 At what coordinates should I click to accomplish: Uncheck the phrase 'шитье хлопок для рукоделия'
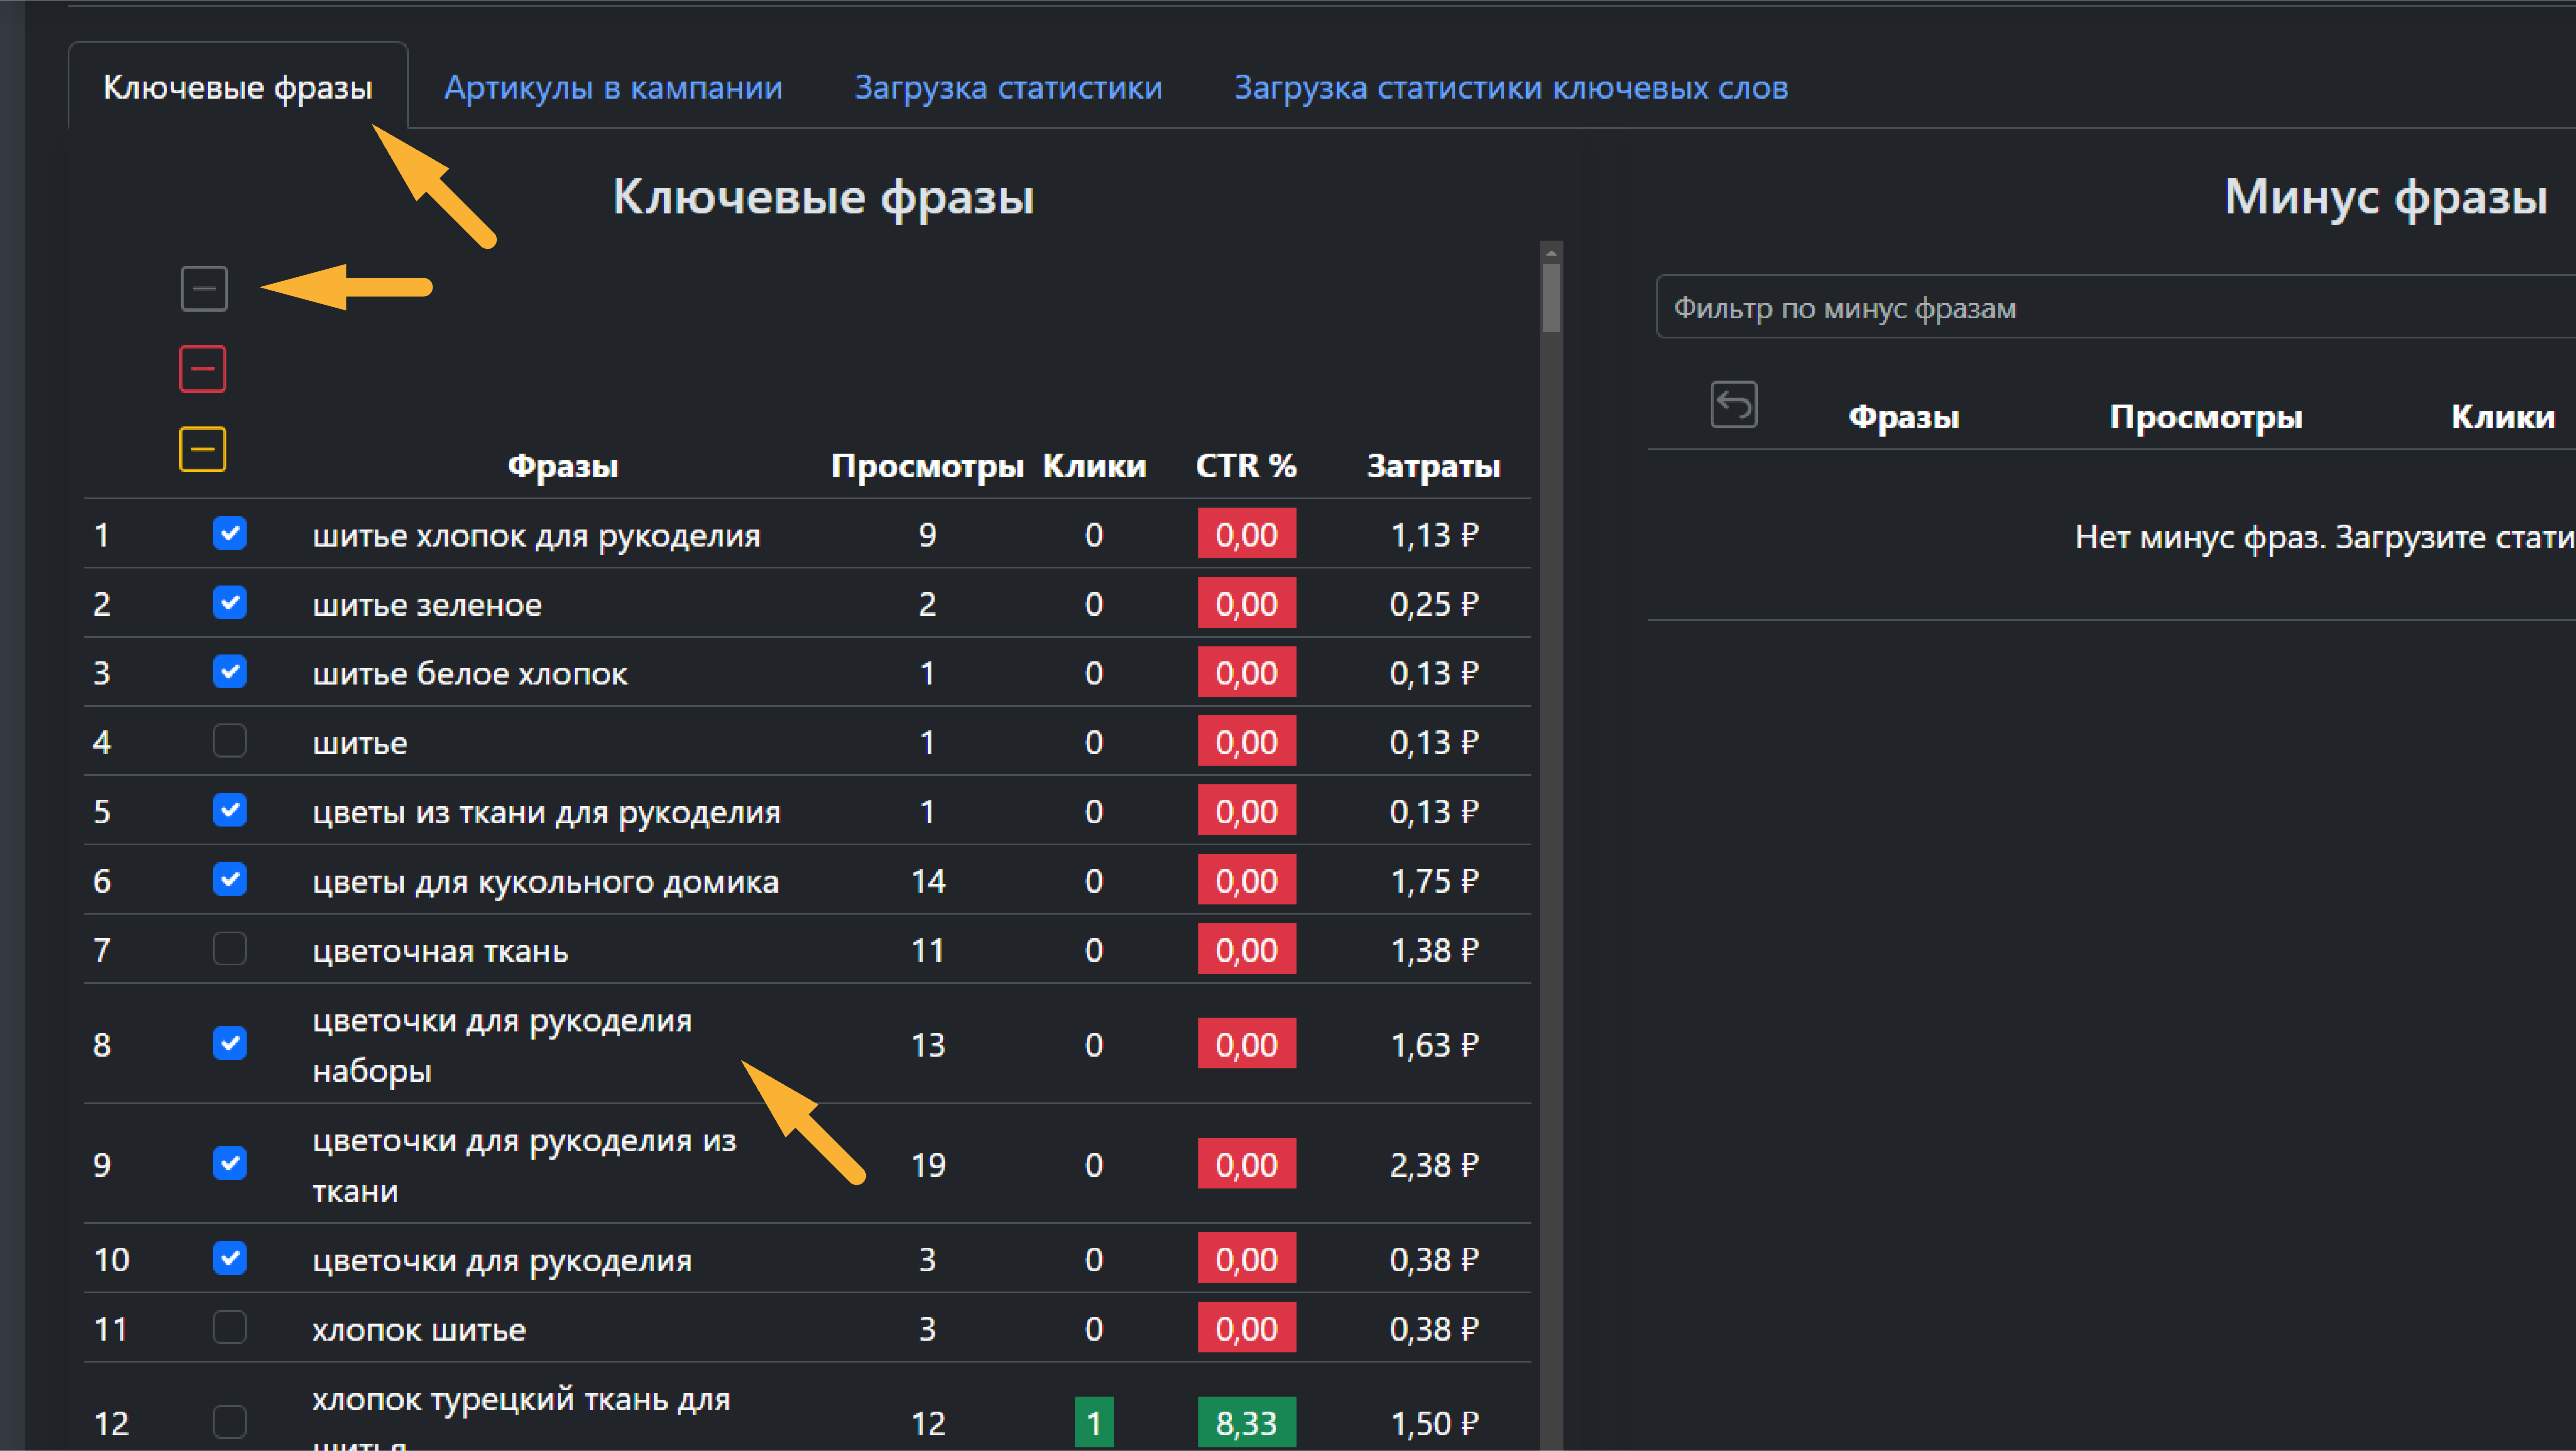point(230,534)
